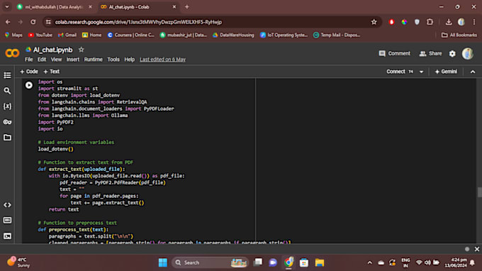Viewport: 482px width, 271px height.
Task: Go back to the previous page
Action: pos(8,22)
